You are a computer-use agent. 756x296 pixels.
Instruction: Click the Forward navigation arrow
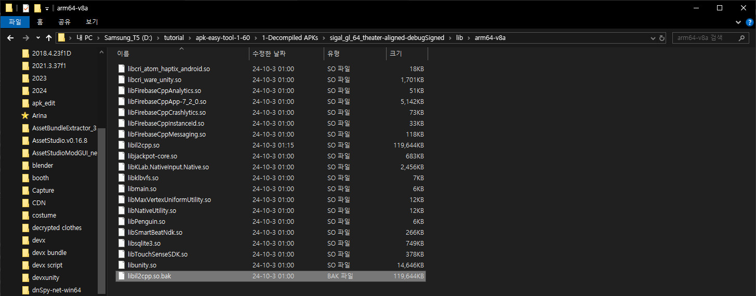pyautogui.click(x=25, y=38)
